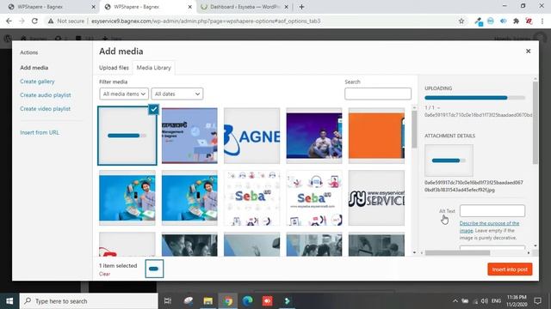Go back in browser history
Viewport: 551px width, 309px height.
pyautogui.click(x=9, y=21)
